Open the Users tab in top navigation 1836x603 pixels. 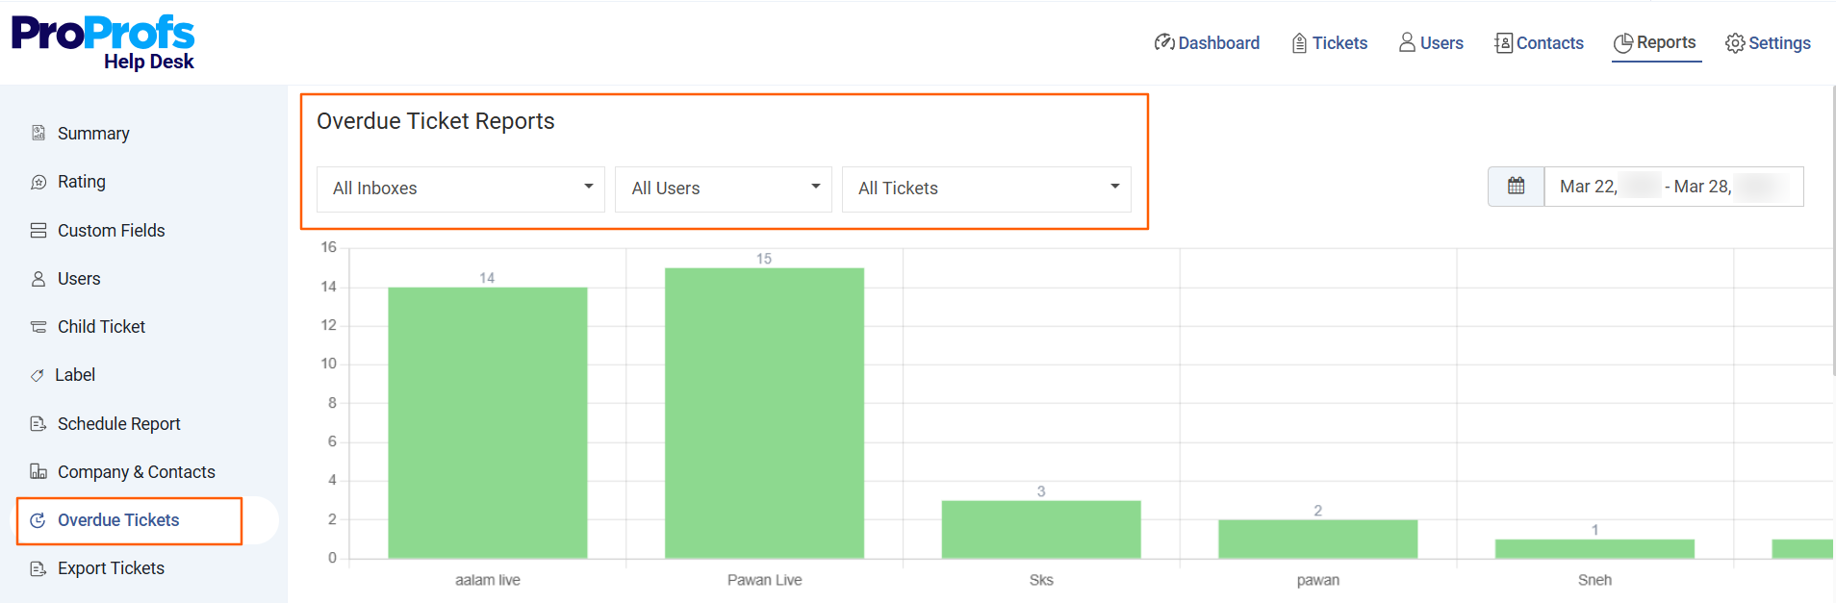[1431, 43]
